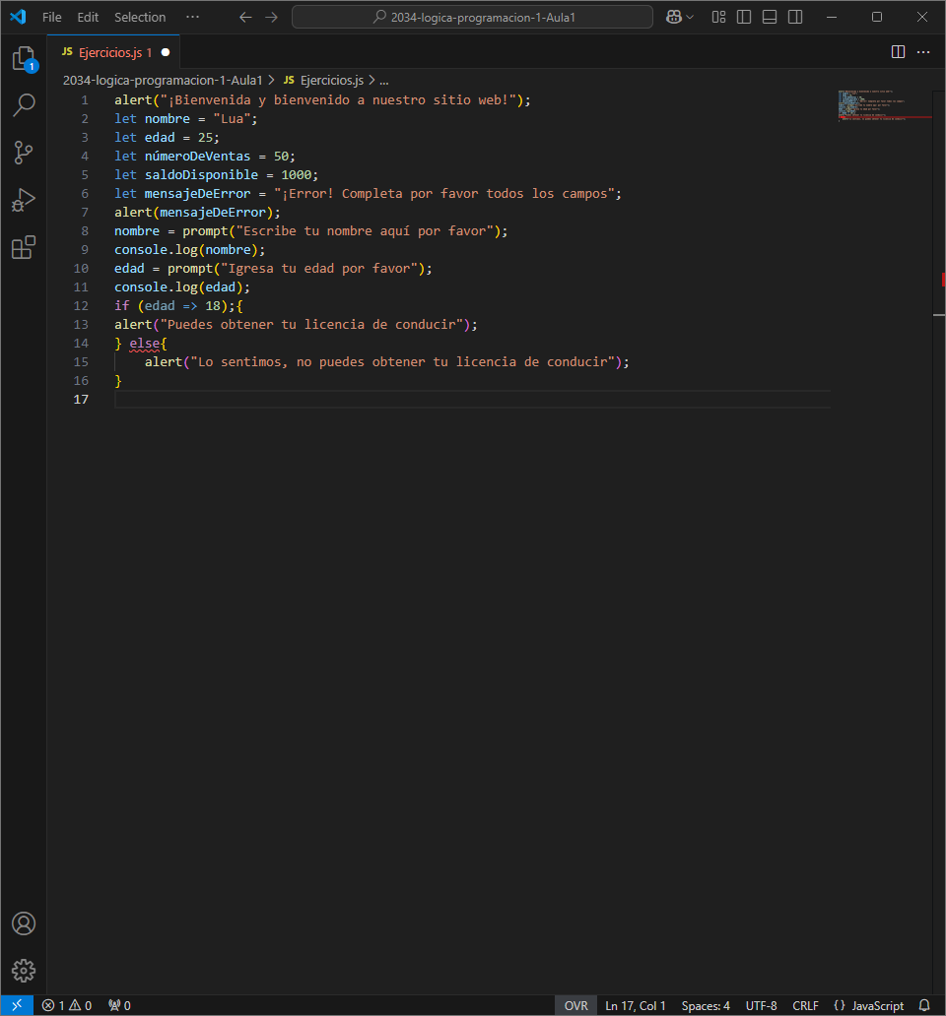Click breadcrumb folder 2034-logica-programacion-1-Aula1
Screen dimensions: 946x1016
(x=163, y=81)
